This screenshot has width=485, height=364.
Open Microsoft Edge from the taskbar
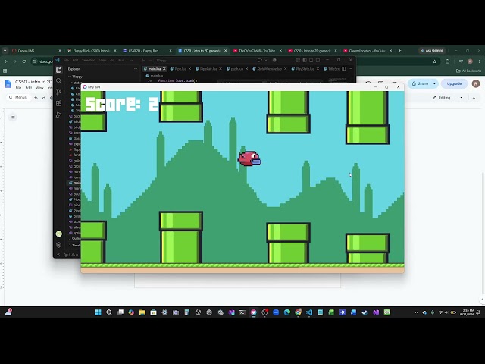pos(286,312)
